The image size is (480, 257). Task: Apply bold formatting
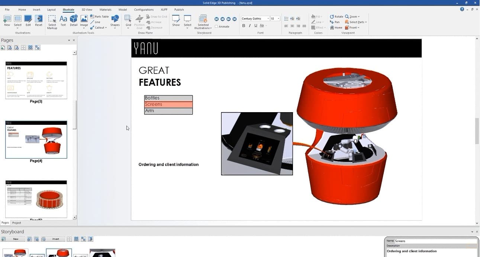point(244,26)
